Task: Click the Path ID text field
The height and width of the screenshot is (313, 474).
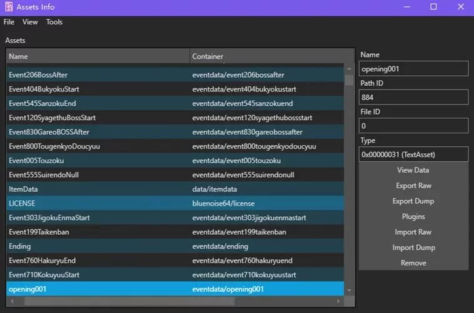Action: 413,97
